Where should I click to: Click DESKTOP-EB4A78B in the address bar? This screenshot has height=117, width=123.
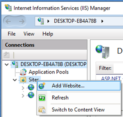point(75,21)
